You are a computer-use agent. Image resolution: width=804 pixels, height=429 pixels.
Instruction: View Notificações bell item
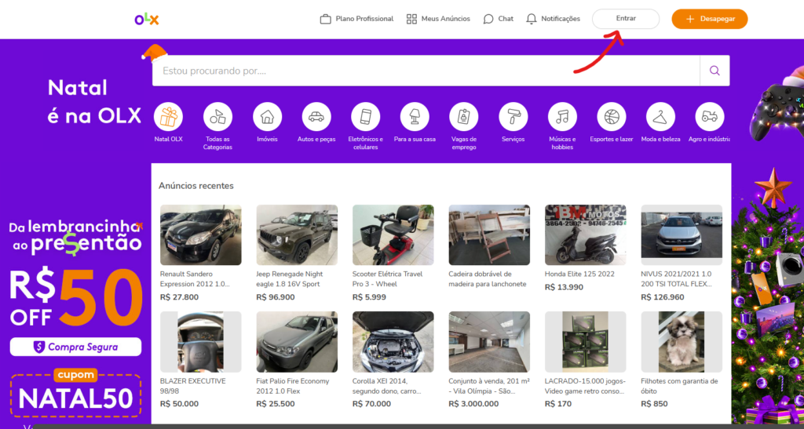(x=554, y=19)
